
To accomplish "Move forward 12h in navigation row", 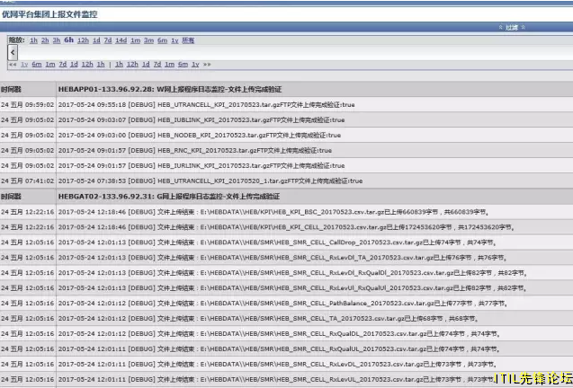I will click(132, 65).
